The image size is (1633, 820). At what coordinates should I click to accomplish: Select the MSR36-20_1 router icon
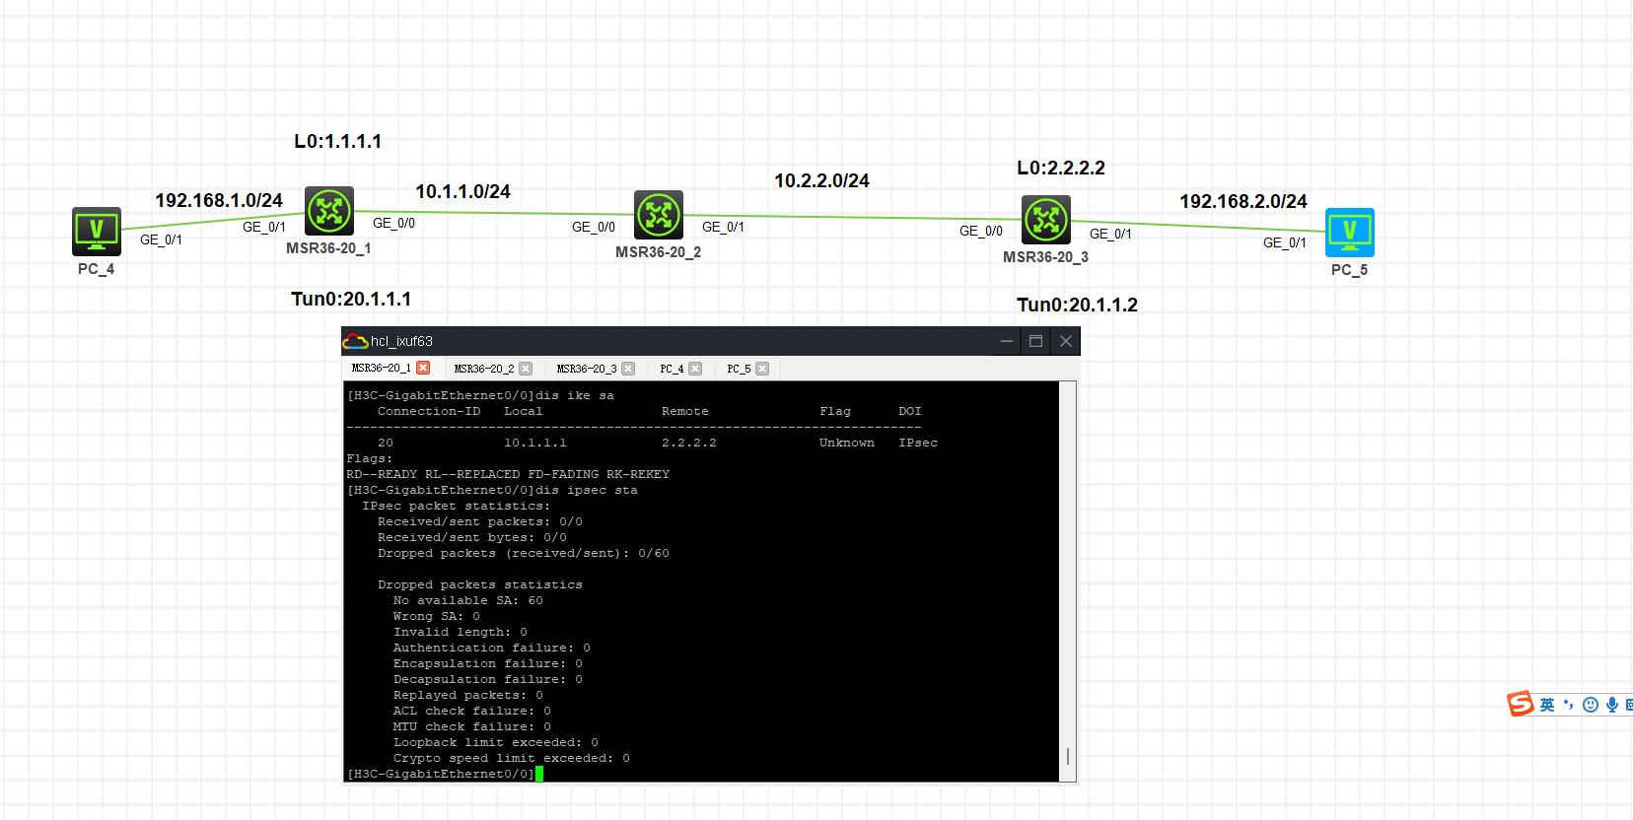329,211
